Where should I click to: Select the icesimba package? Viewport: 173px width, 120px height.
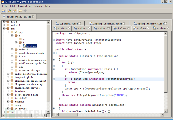coord(20,91)
